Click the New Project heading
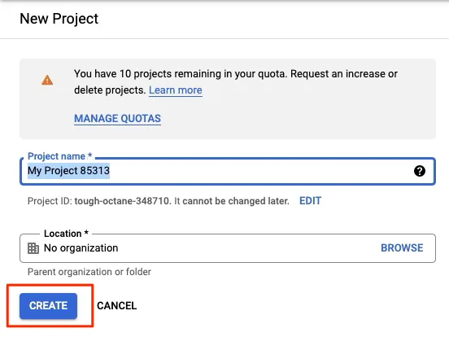 tap(59, 19)
